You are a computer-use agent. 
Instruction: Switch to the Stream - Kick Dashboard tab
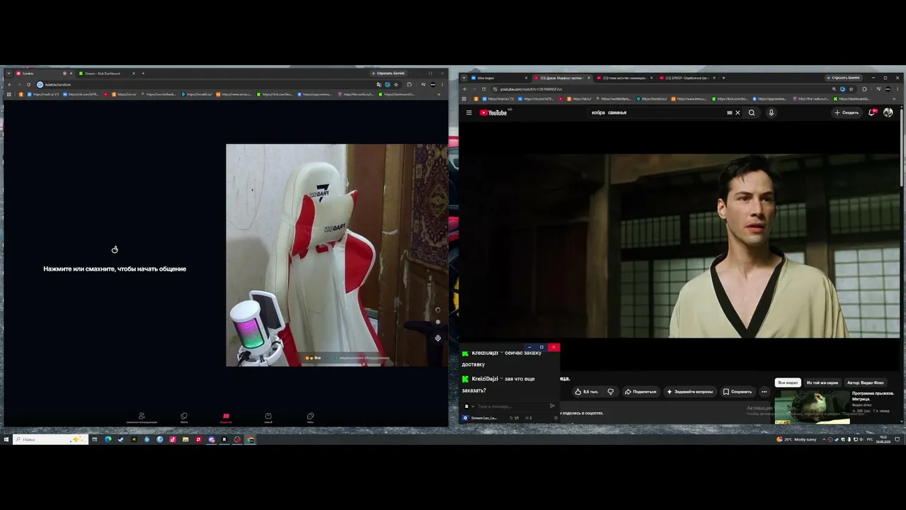106,74
